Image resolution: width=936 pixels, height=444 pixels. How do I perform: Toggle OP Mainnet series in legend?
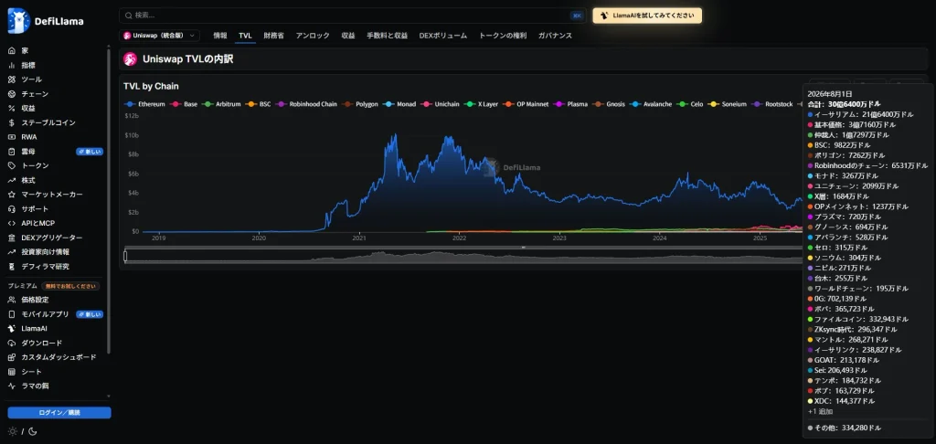pos(526,104)
